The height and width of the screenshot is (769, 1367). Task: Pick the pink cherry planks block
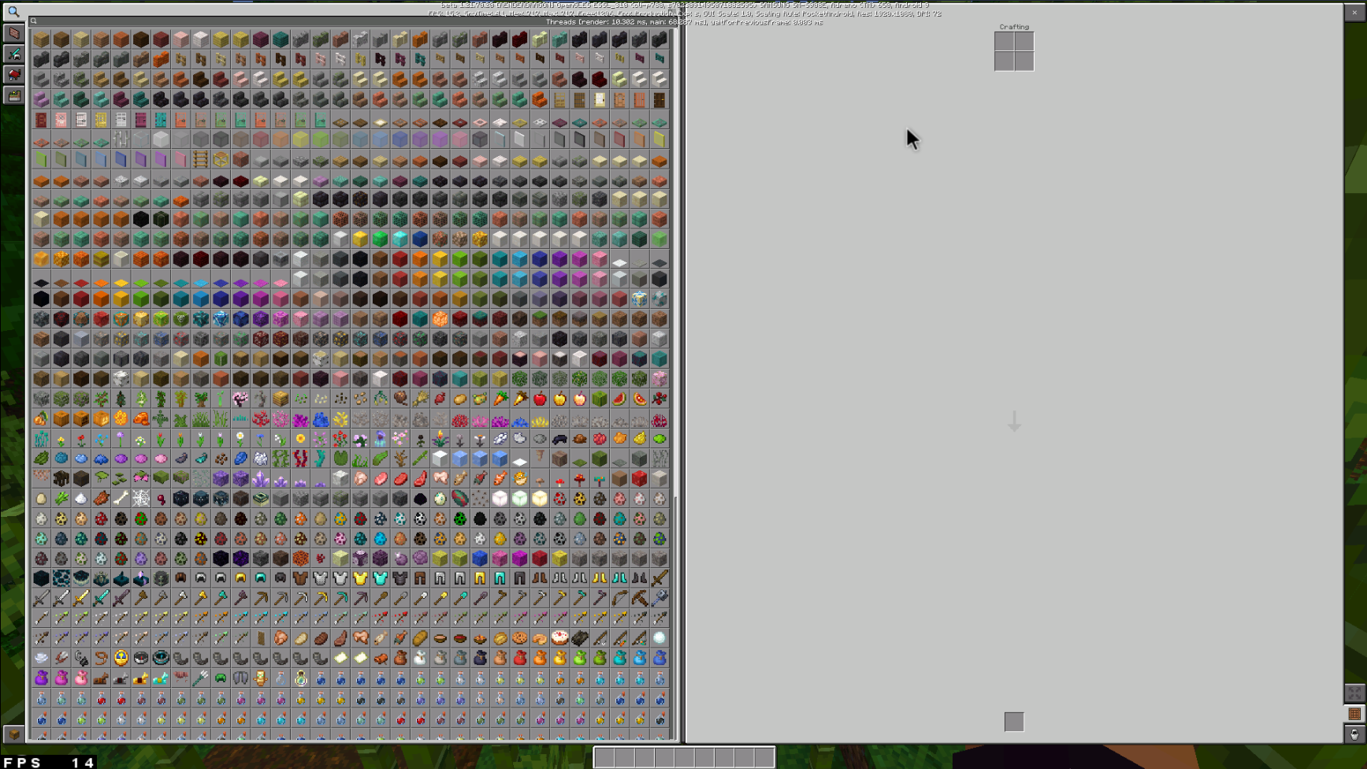coord(180,39)
